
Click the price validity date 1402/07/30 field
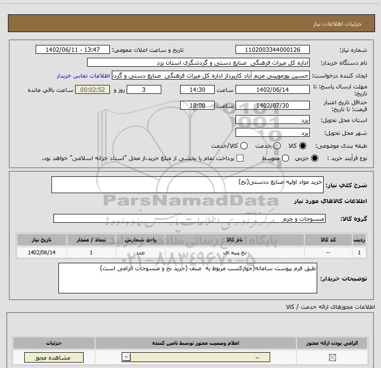(272, 105)
